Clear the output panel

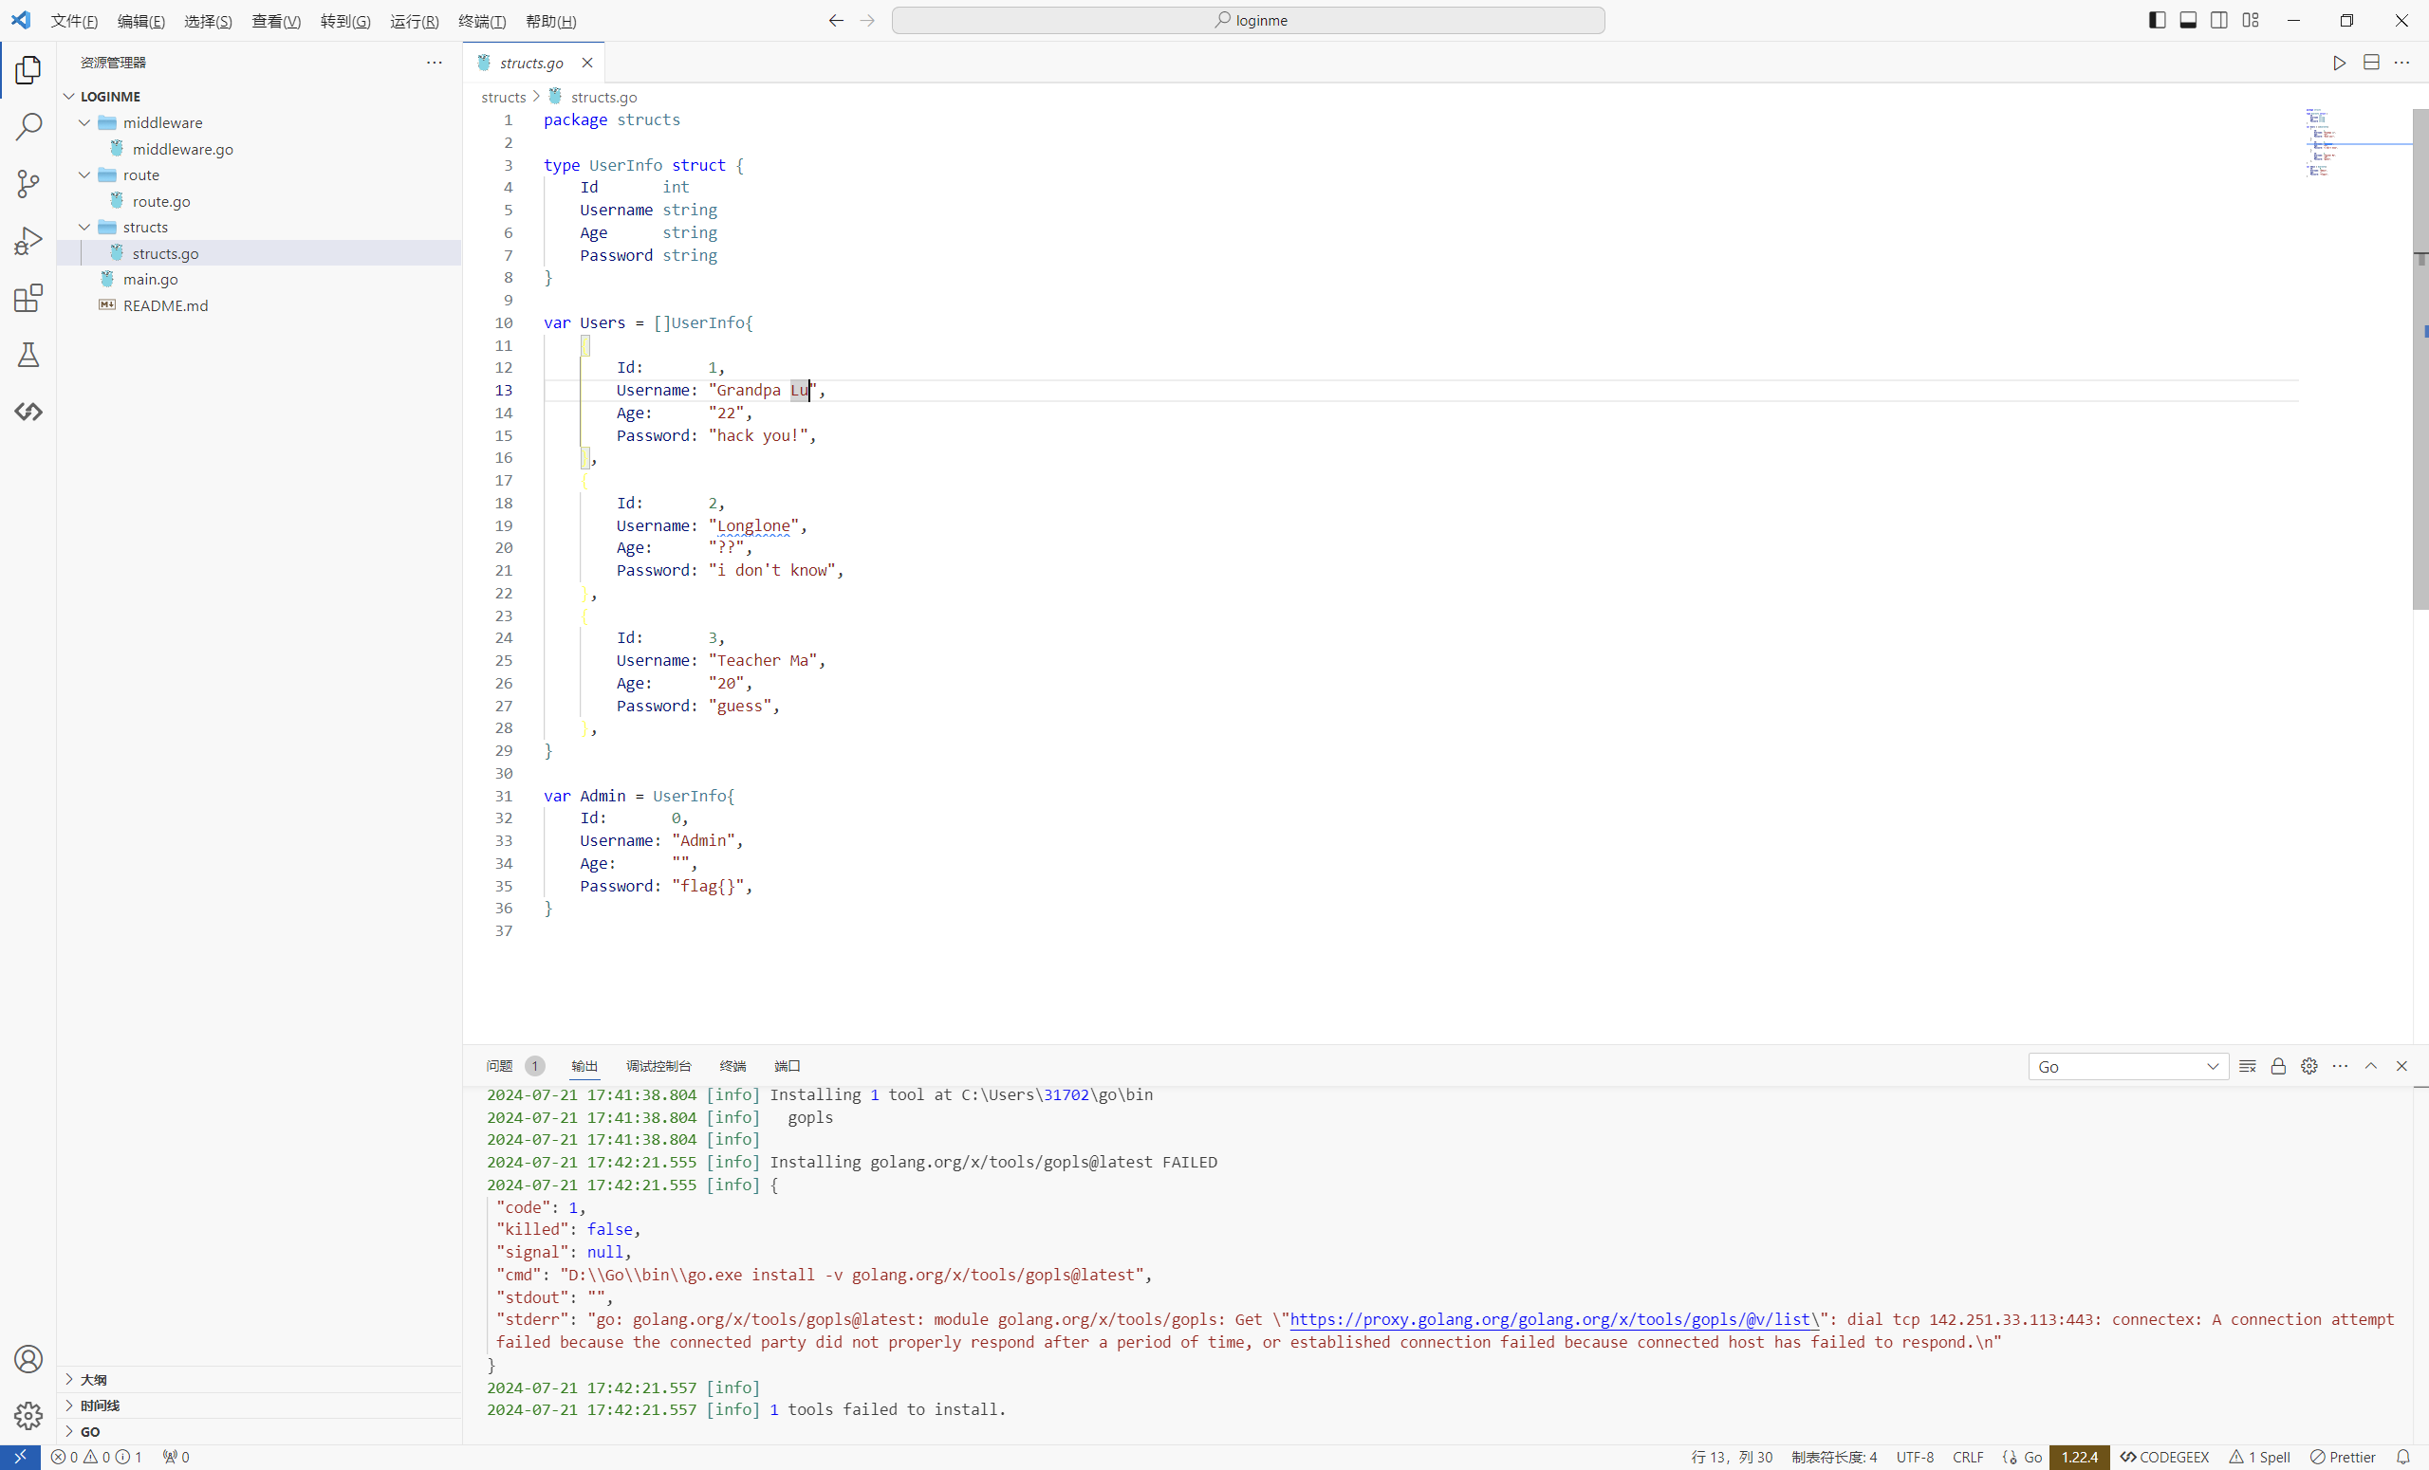(2248, 1066)
